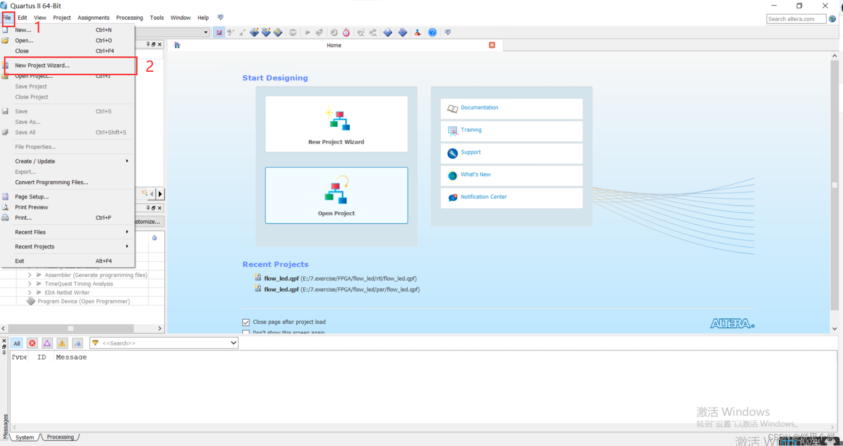Image resolution: width=843 pixels, height=446 pixels.
Task: Open the Support link
Action: pyautogui.click(x=470, y=152)
